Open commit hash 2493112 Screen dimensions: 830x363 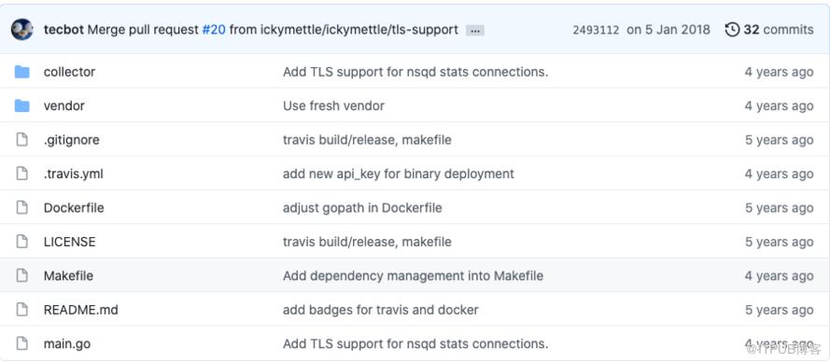(x=596, y=30)
